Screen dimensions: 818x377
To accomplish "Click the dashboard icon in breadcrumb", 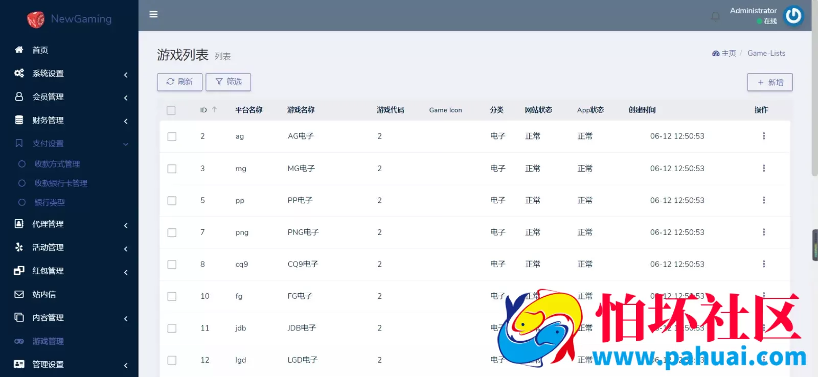I will [716, 53].
